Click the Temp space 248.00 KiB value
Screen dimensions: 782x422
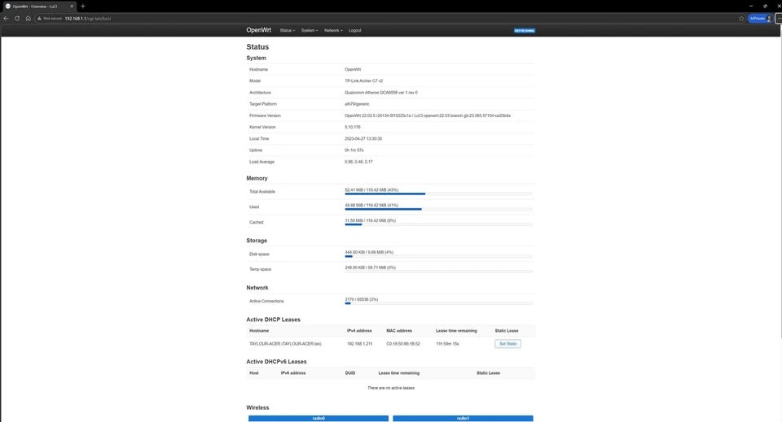(370, 268)
